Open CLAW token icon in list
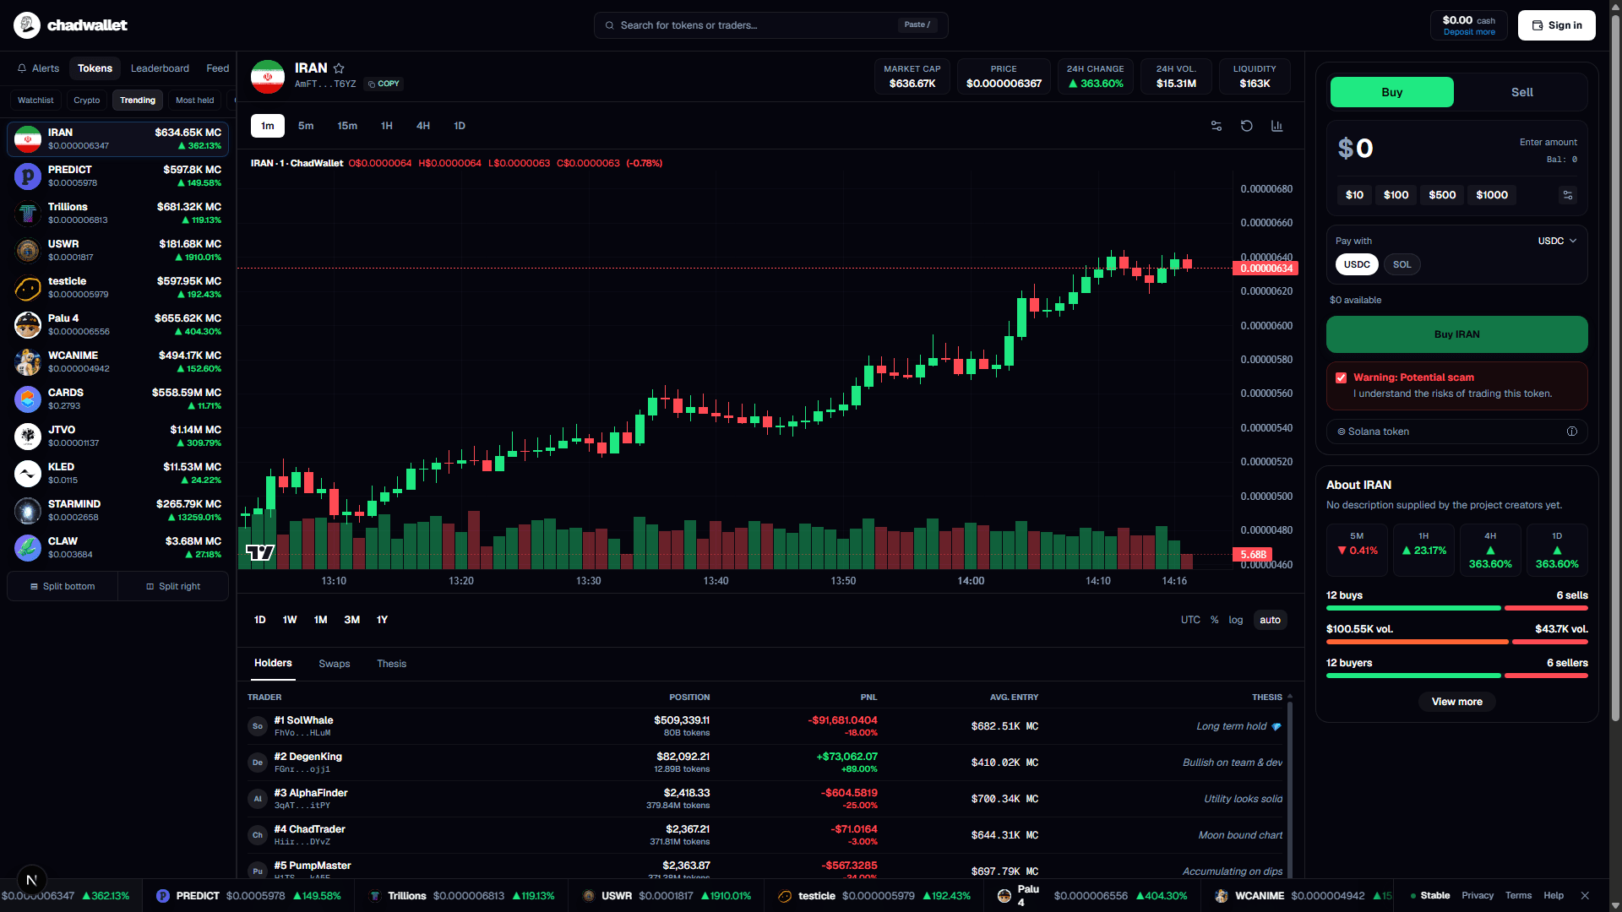The height and width of the screenshot is (912, 1622). 28,548
